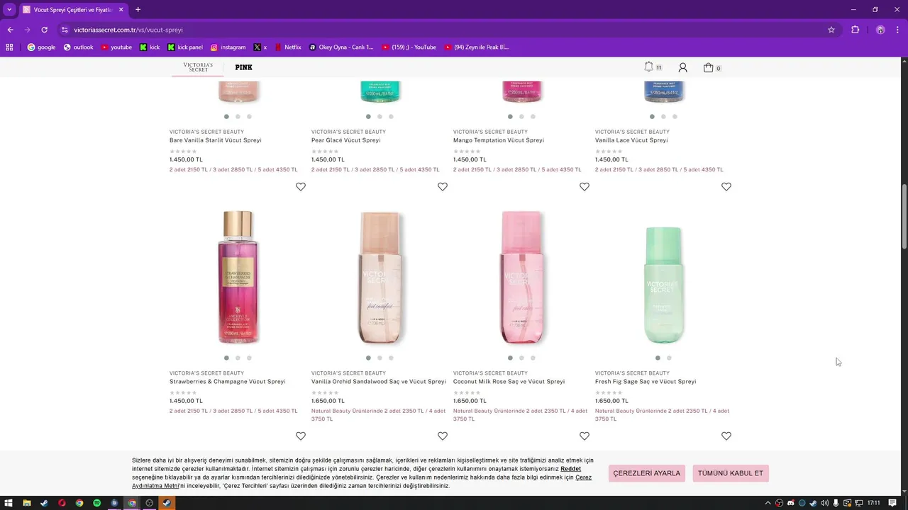
Task: Open the Windows Start menu
Action: (x=9, y=503)
